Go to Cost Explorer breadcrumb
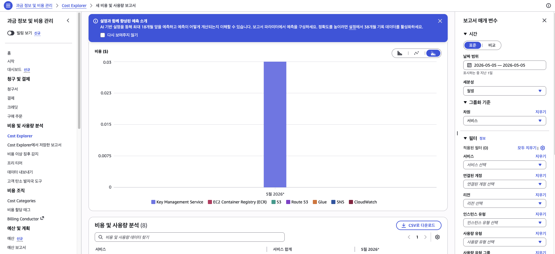This screenshot has width=555, height=254. [x=74, y=6]
